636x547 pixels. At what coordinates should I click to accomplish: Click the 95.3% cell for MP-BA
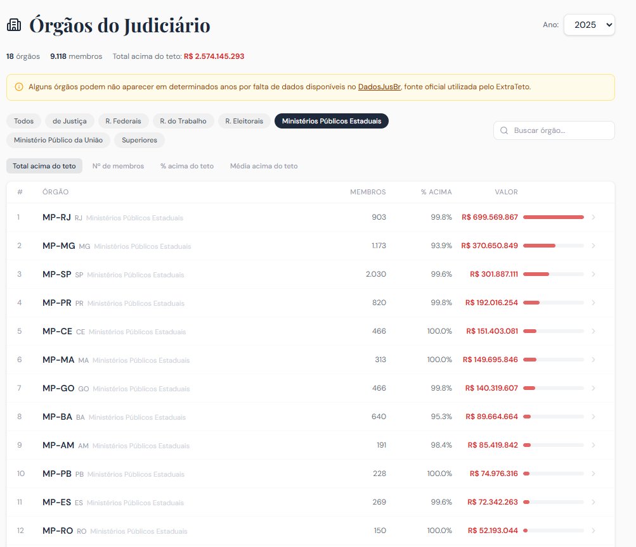tap(441, 417)
